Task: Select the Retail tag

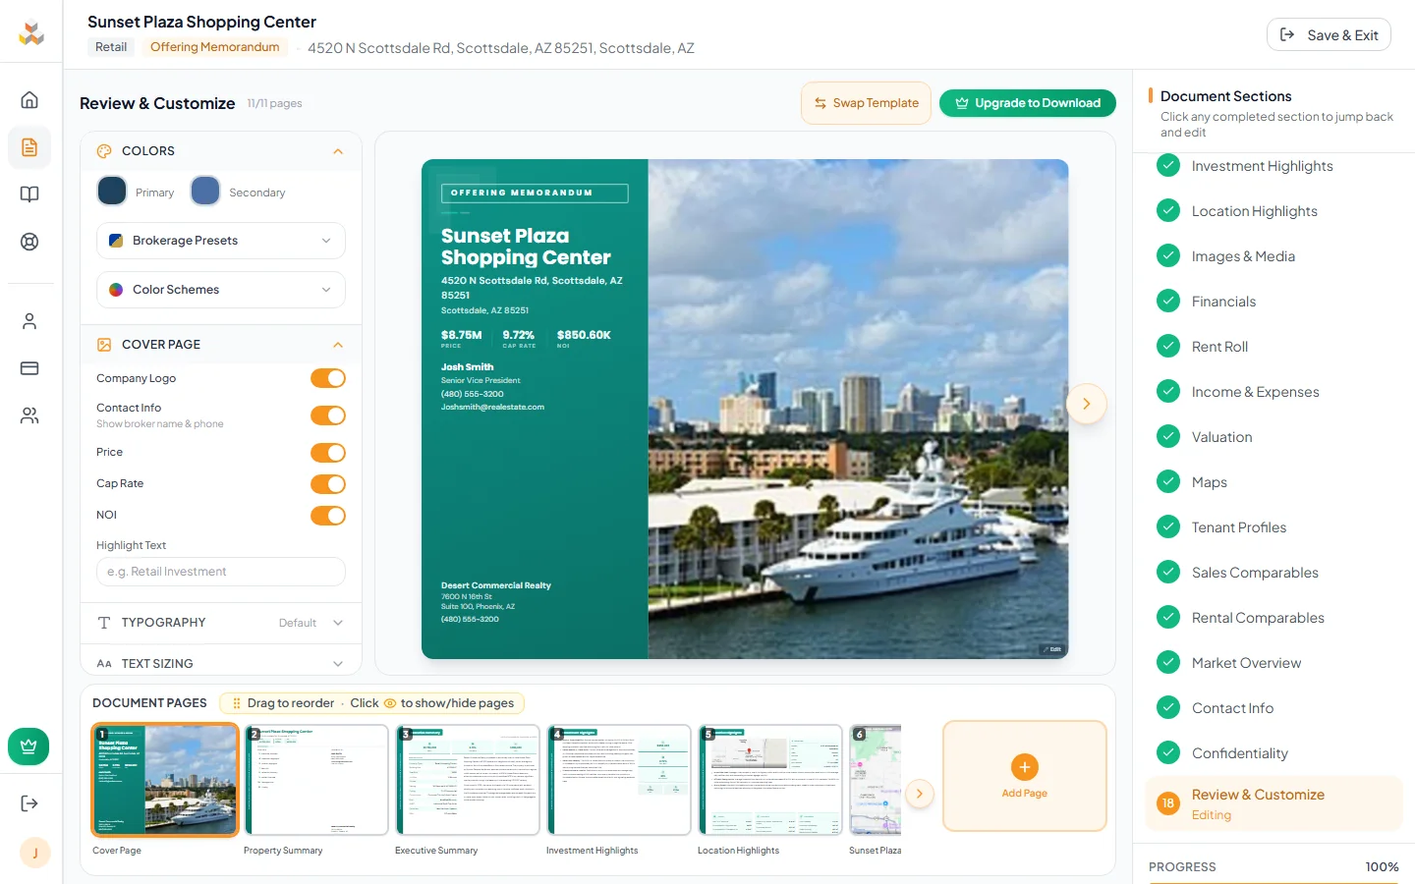Action: click(x=111, y=46)
